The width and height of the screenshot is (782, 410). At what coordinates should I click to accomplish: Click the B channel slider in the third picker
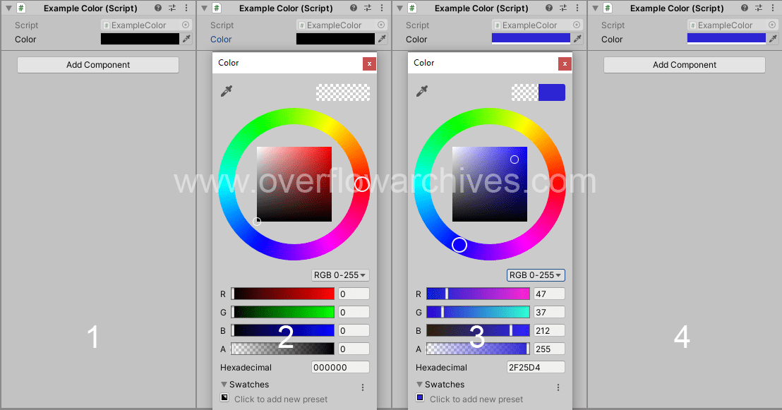pyautogui.click(x=478, y=330)
